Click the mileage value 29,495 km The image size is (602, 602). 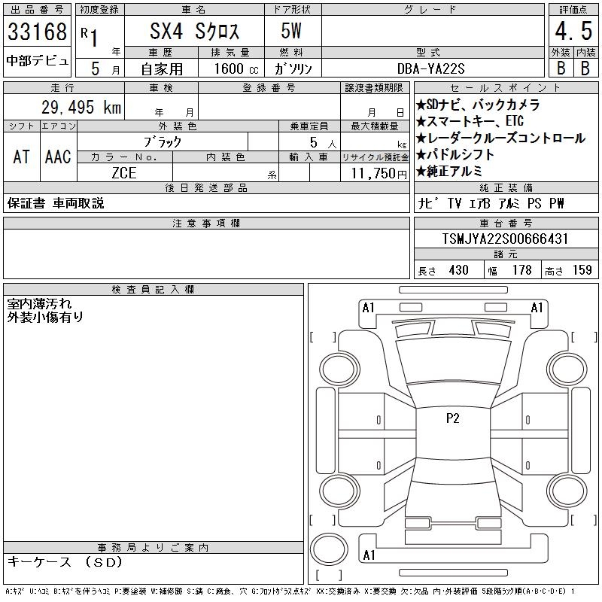81,107
